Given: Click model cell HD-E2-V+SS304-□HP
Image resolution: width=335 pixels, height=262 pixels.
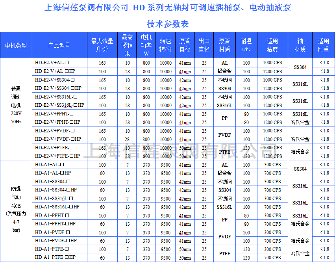Looking at the screenshot, I should click(x=59, y=88).
